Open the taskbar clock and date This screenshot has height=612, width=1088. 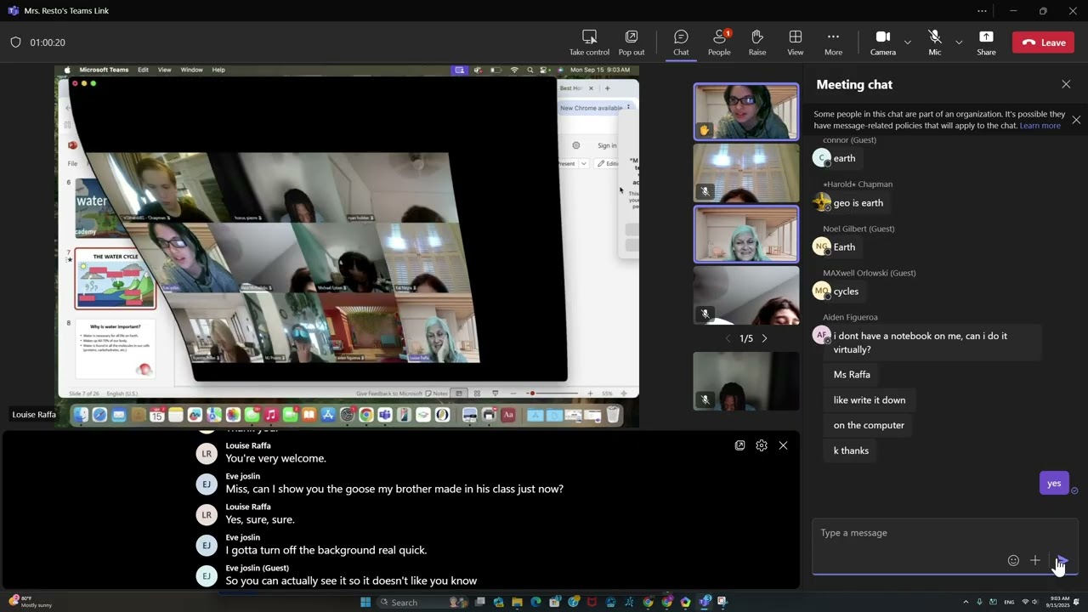1060,602
